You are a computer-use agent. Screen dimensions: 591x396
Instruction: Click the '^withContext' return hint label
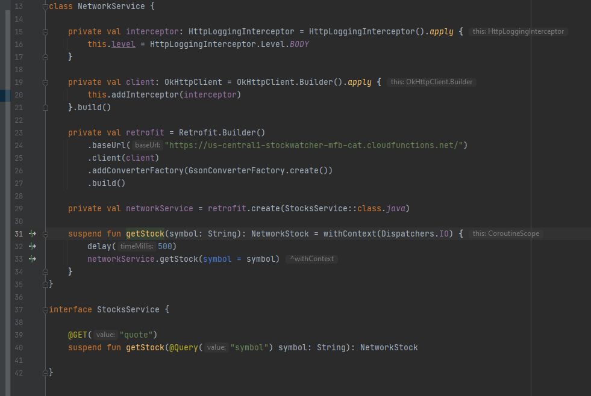312,259
